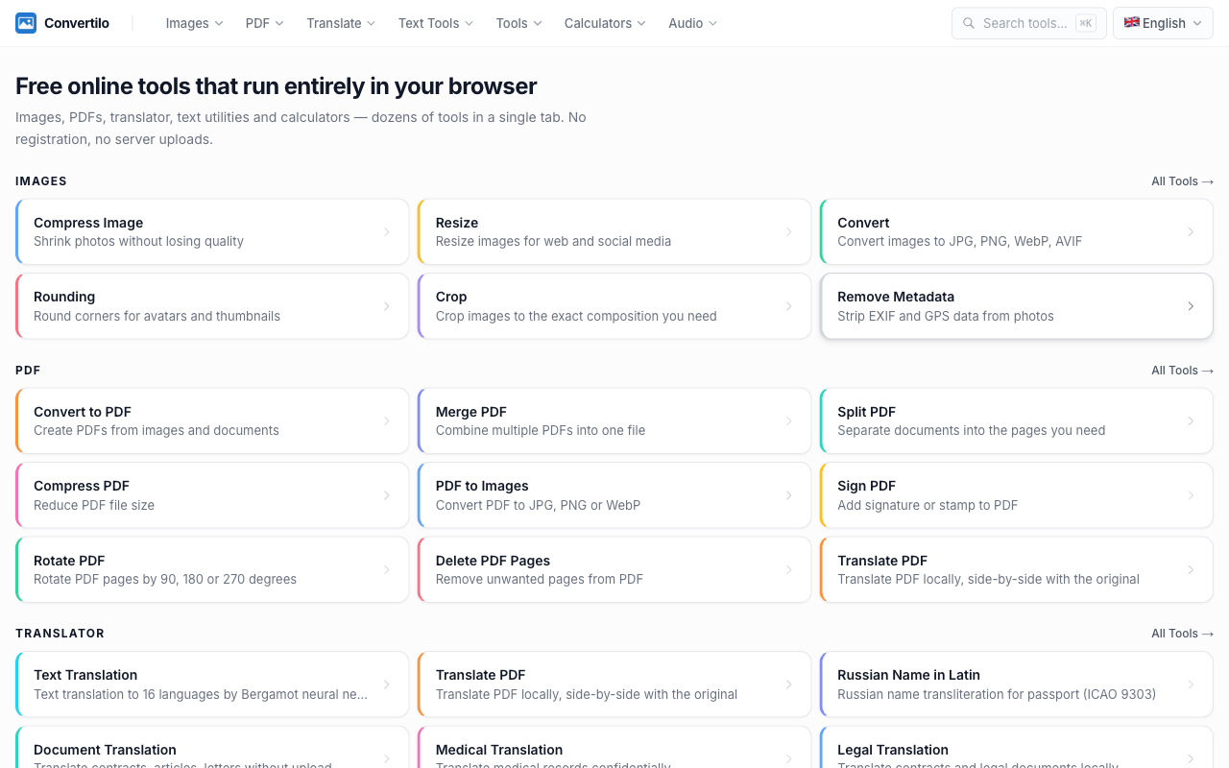Click the chevron arrow on Convert to PDF card

point(387,420)
